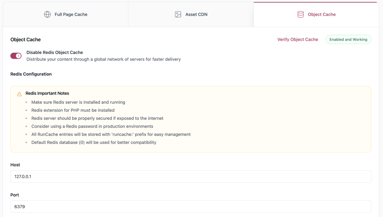This screenshot has width=383, height=217.
Task: Click the Enabled and Working status badge
Action: click(348, 40)
